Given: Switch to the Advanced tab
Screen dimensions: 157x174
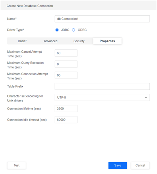Looking at the screenshot, I should coord(51,41).
